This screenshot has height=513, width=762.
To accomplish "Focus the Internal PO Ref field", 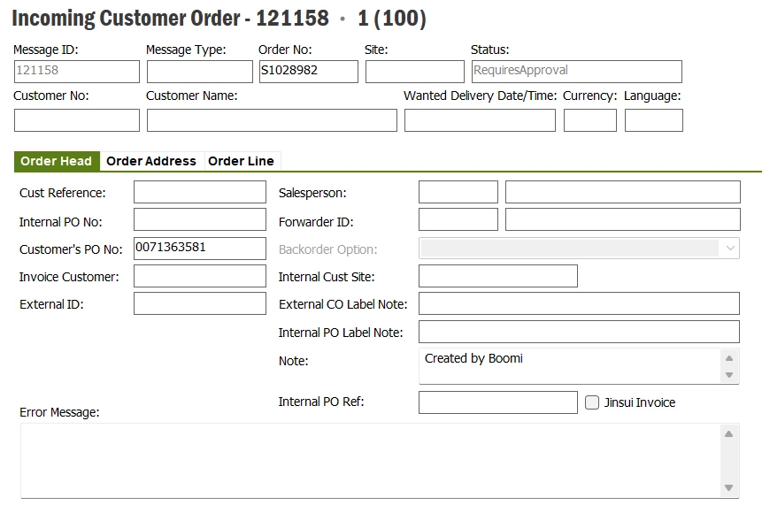I will [x=497, y=402].
